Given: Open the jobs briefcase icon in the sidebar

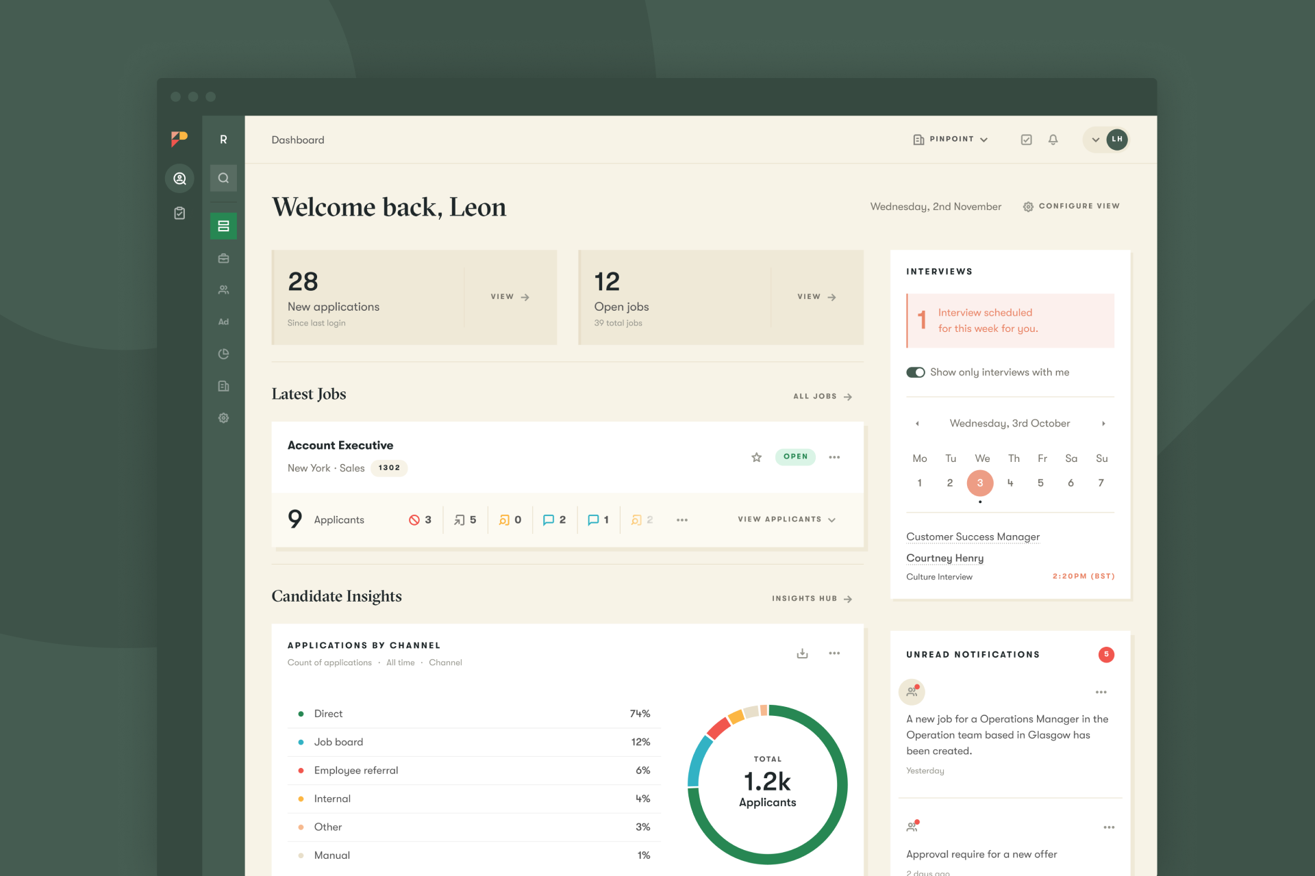Looking at the screenshot, I should coord(223,258).
